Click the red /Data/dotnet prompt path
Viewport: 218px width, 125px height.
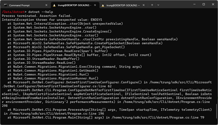point(13,12)
